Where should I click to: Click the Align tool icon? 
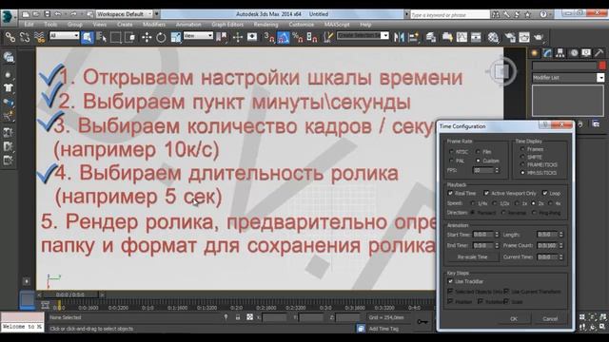click(x=413, y=37)
